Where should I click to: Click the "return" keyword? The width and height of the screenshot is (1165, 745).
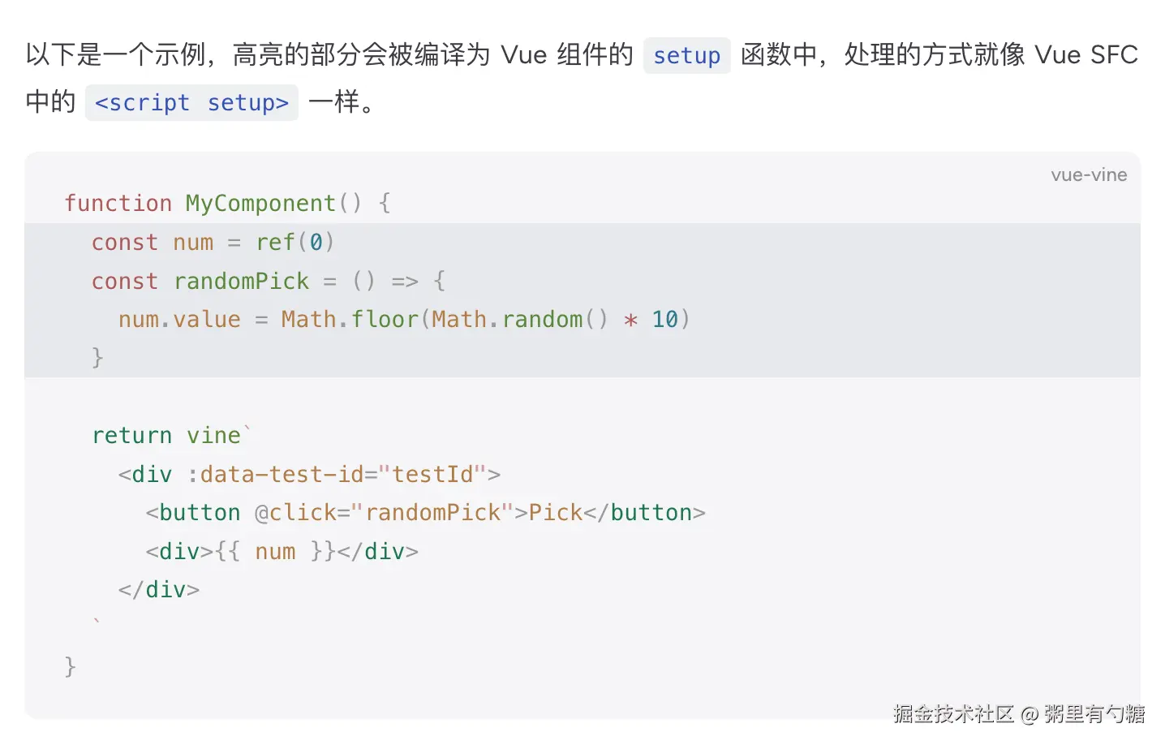pyautogui.click(x=131, y=436)
